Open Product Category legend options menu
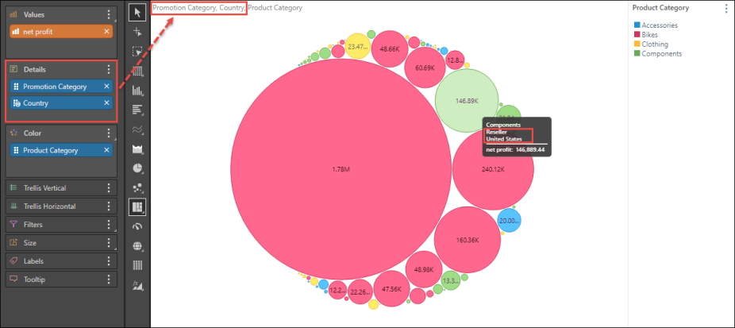This screenshot has width=735, height=328. (725, 9)
